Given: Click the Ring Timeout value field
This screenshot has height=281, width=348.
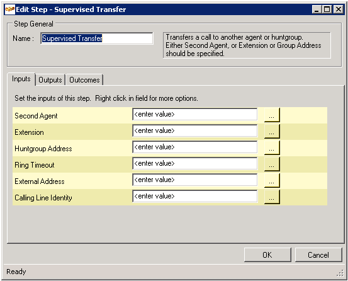Looking at the screenshot, I should [x=195, y=164].
